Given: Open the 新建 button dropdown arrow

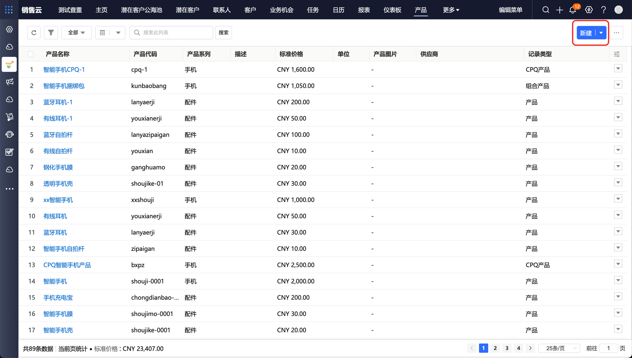Looking at the screenshot, I should [x=601, y=33].
